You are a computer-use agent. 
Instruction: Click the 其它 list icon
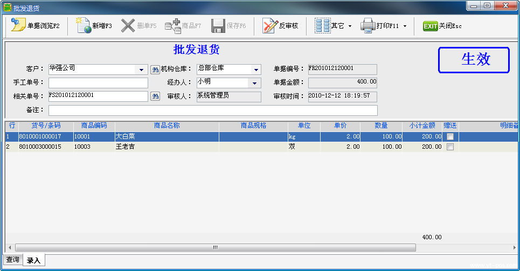click(322, 25)
